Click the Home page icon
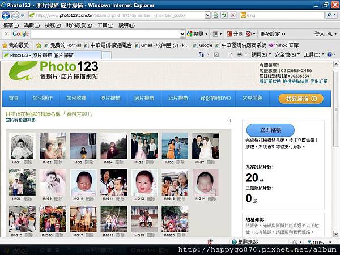 tap(201, 54)
